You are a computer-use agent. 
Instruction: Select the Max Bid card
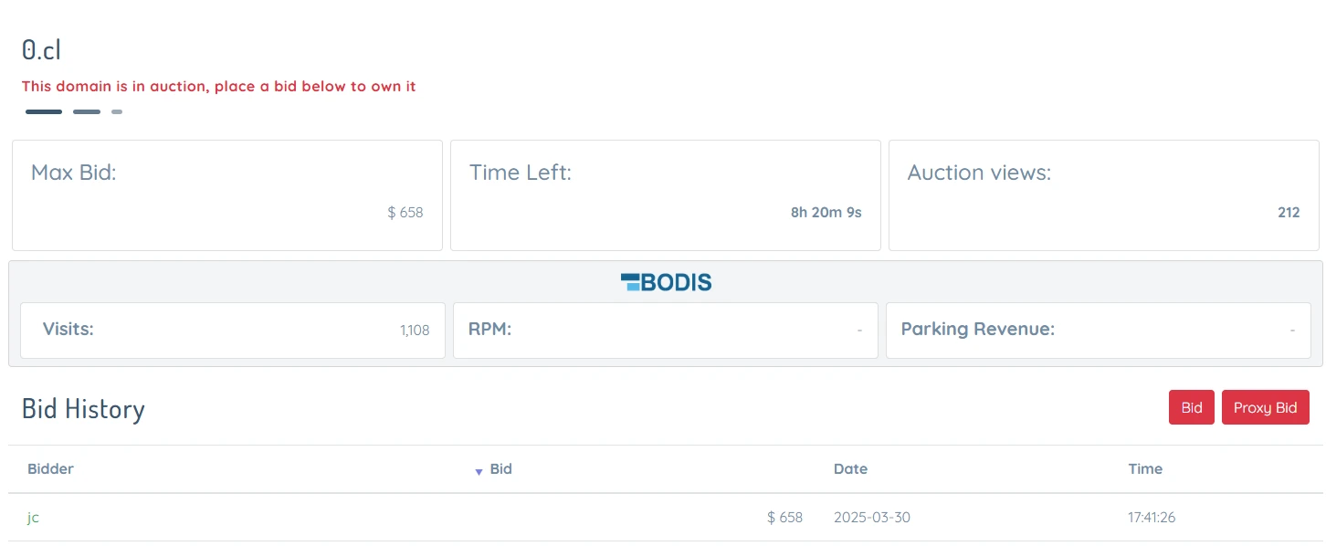coord(226,195)
